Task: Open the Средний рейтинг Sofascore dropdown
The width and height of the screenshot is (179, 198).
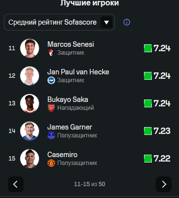Action: [59, 22]
